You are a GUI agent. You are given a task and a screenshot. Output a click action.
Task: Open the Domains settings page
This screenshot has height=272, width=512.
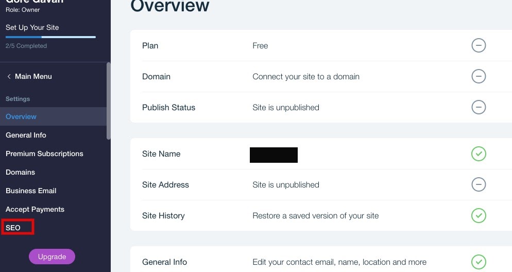(20, 172)
